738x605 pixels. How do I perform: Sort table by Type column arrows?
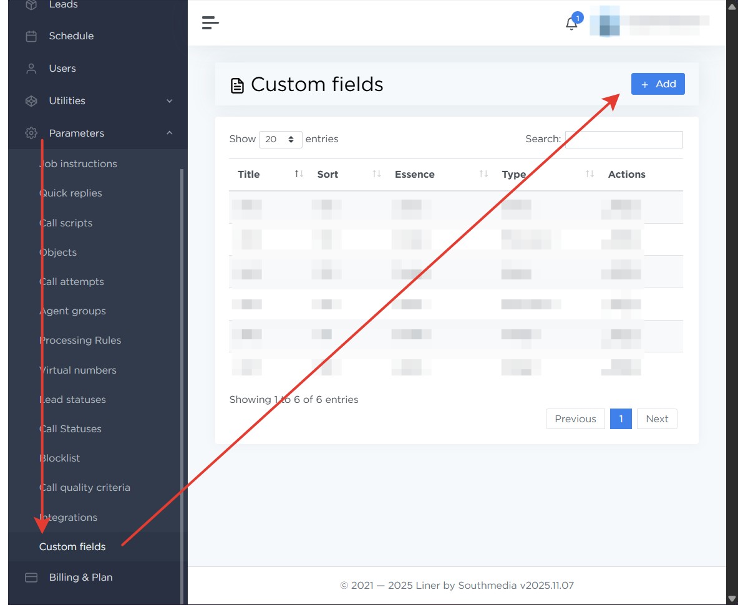(590, 174)
